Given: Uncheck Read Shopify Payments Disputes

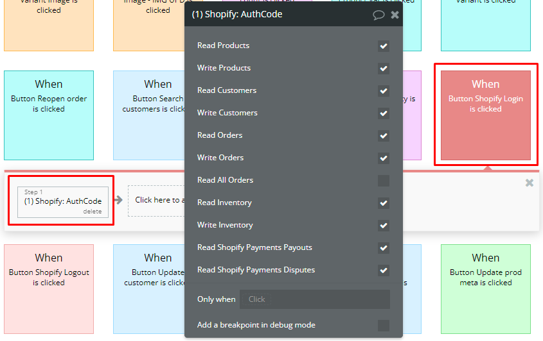Looking at the screenshot, I should 384,270.
